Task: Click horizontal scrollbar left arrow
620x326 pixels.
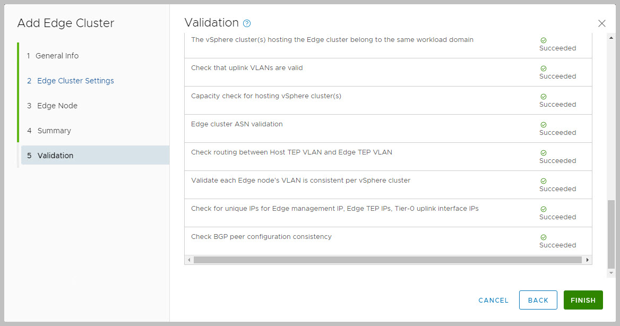Action: (189, 260)
